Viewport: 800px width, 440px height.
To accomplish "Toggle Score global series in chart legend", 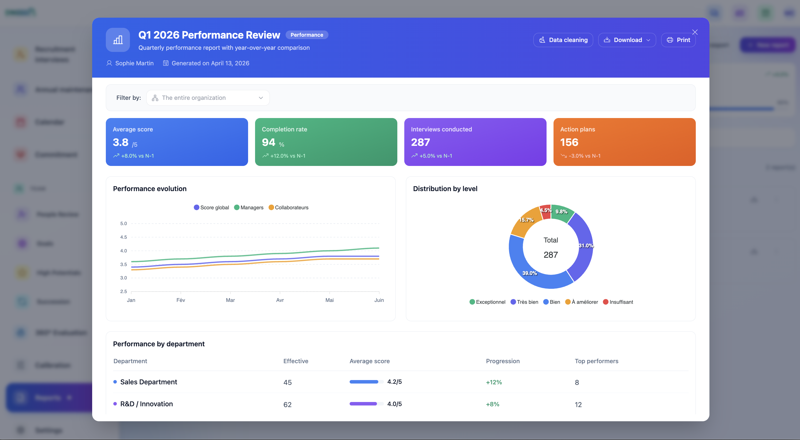I will coord(211,207).
